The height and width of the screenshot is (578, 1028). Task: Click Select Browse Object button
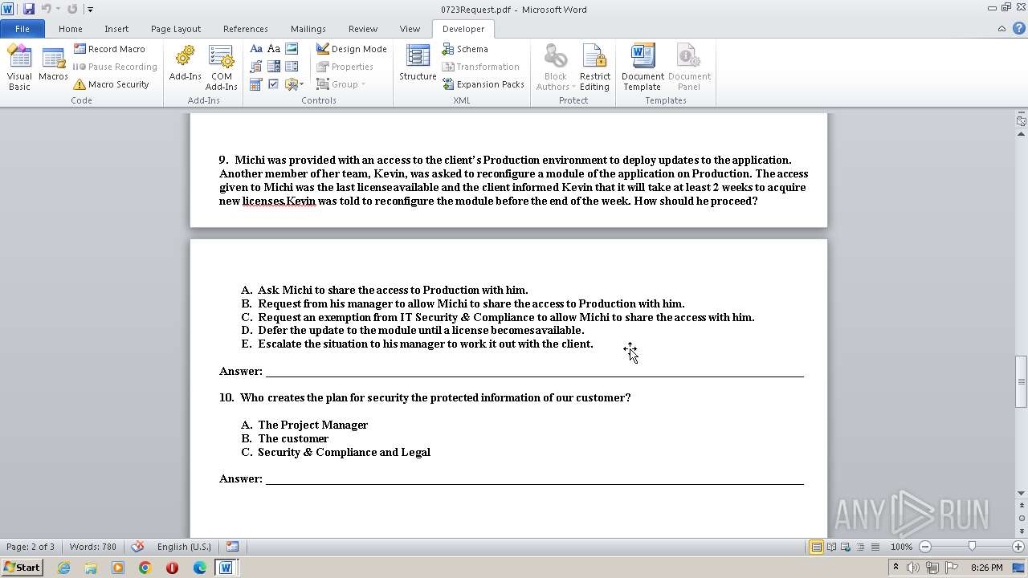pyautogui.click(x=1021, y=519)
